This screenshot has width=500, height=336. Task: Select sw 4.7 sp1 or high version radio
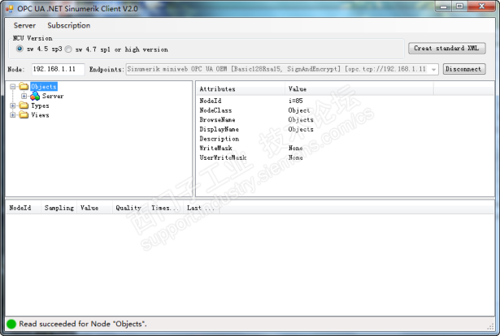[68, 50]
